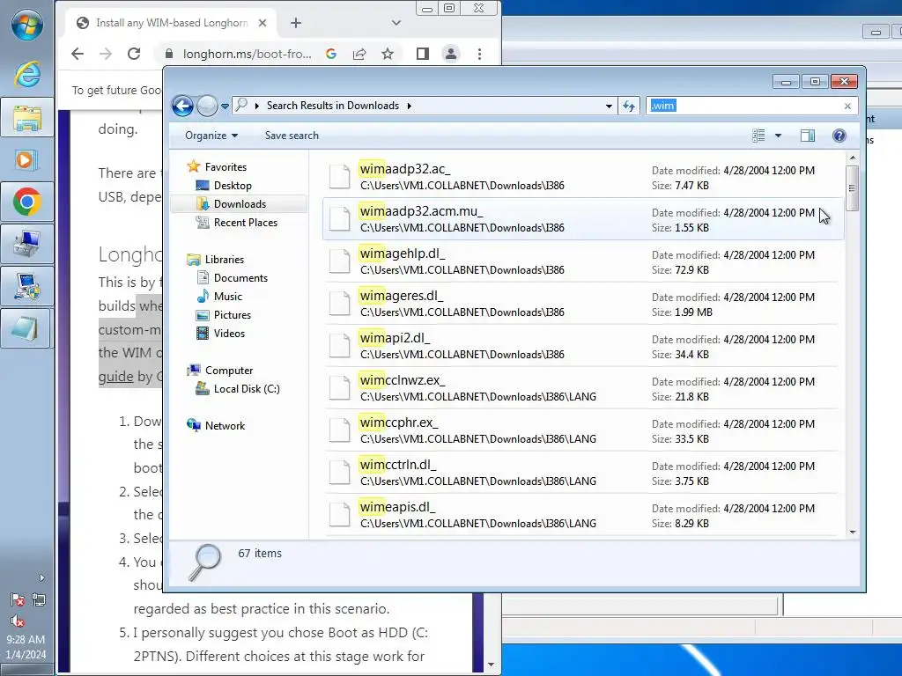Open Chrome tab search dropdown
The image size is (902, 676).
pyautogui.click(x=396, y=23)
